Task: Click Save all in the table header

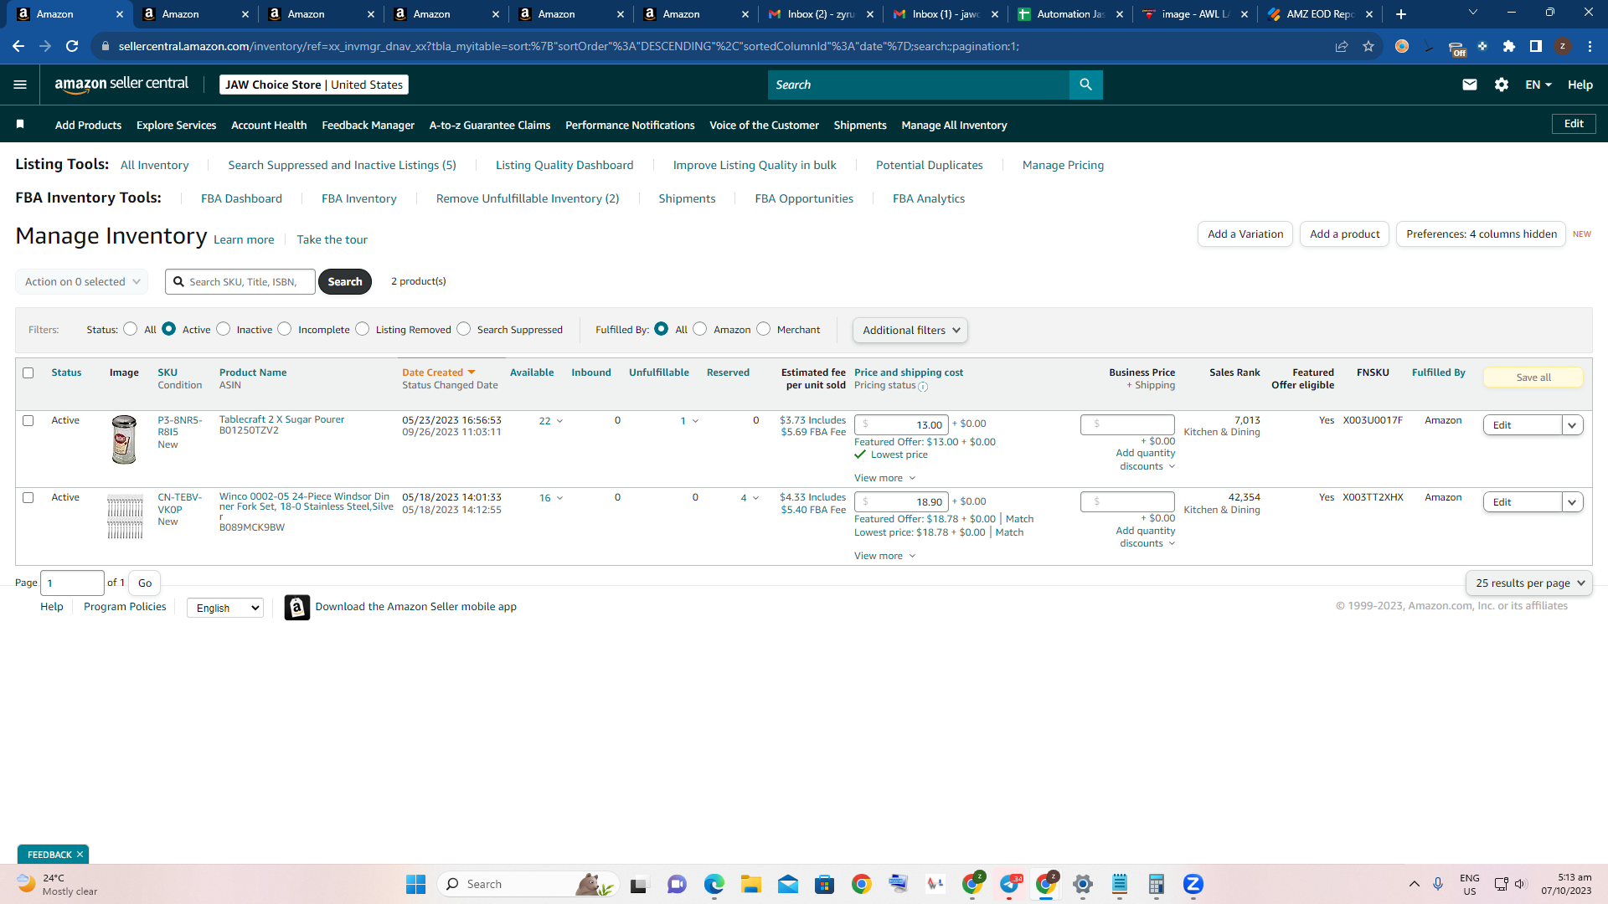Action: [x=1533, y=378]
